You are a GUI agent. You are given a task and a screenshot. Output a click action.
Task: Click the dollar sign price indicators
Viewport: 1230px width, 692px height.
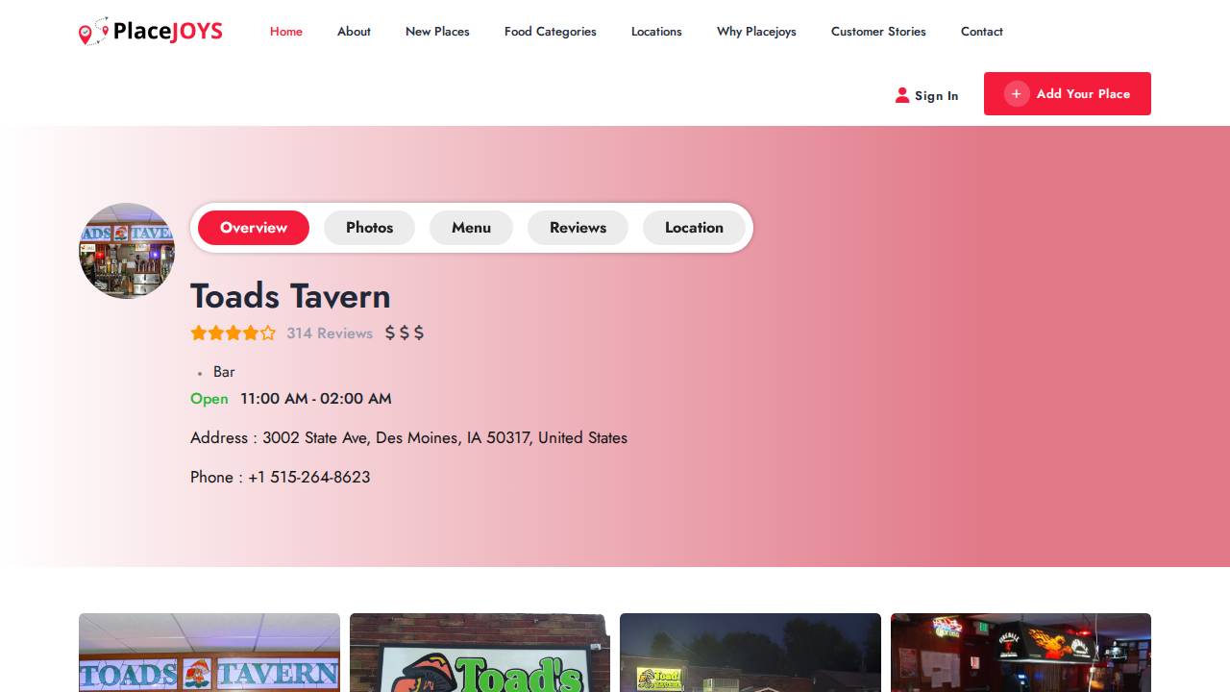pyautogui.click(x=404, y=333)
